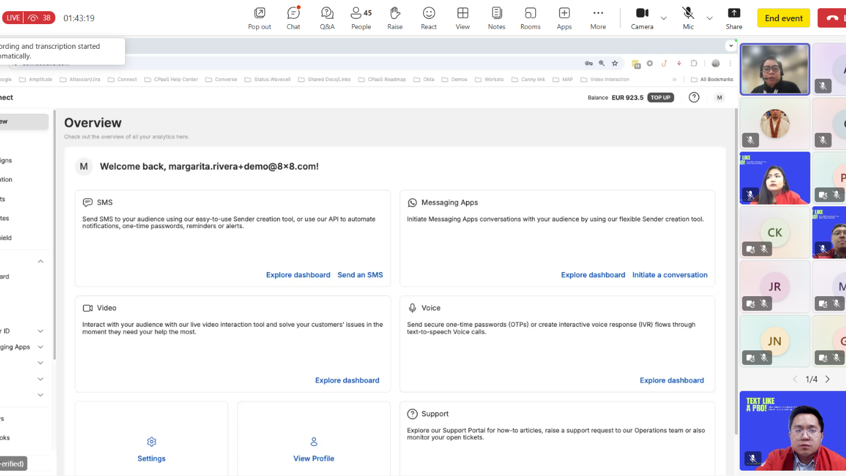The width and height of the screenshot is (846, 476).
Task: Collapse the expanded sidebar section chevron
Action: (x=41, y=262)
